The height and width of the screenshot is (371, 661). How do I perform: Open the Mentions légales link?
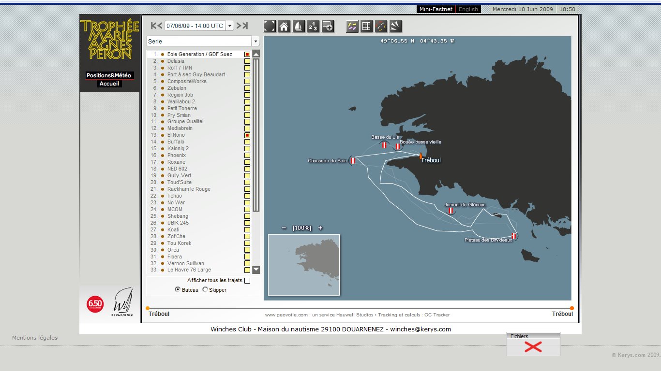35,338
